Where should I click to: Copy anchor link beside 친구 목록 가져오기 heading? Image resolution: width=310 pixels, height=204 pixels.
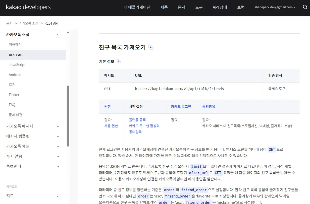[x=150, y=47]
